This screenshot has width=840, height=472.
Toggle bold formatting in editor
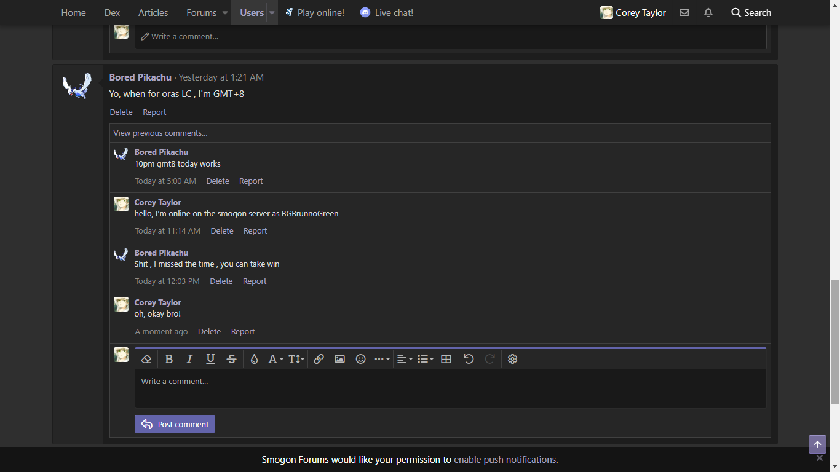pos(169,359)
